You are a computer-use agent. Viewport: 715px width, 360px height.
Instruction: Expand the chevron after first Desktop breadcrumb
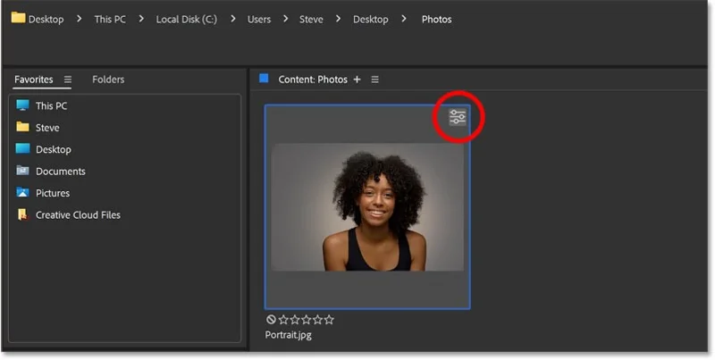click(80, 19)
